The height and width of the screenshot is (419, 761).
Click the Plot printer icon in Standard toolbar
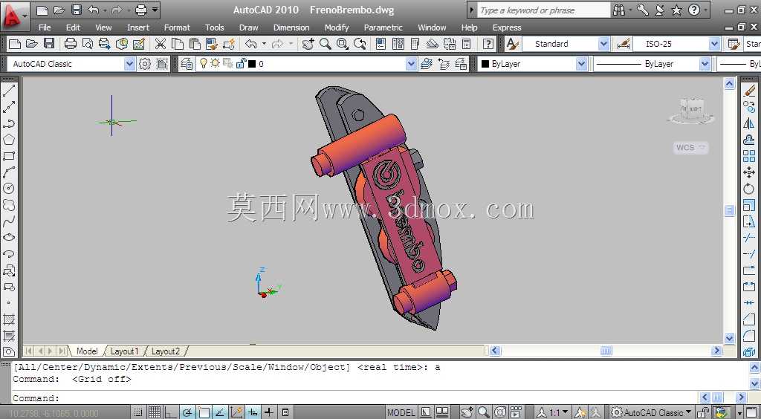pyautogui.click(x=71, y=44)
